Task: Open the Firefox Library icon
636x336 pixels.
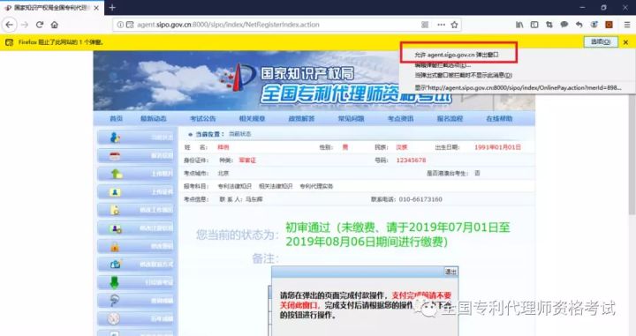Action: [x=519, y=25]
